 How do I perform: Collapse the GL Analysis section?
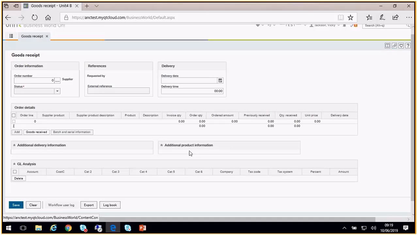coord(14,164)
